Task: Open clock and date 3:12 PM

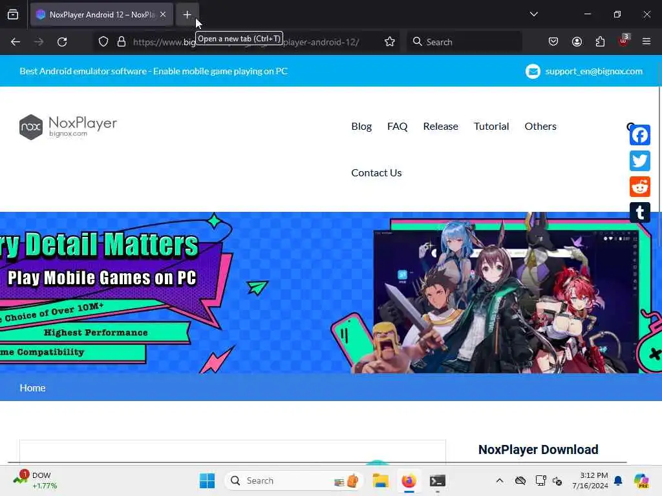Action: 590,480
